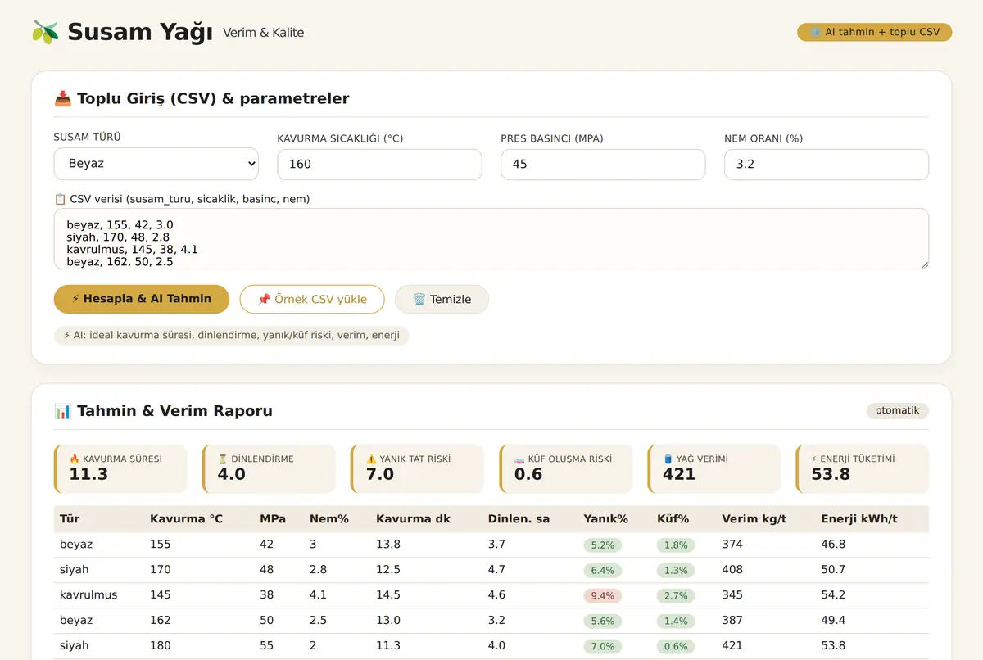Click the "otomatik" badge in the report header
Screen dimensions: 983x660
[898, 410]
